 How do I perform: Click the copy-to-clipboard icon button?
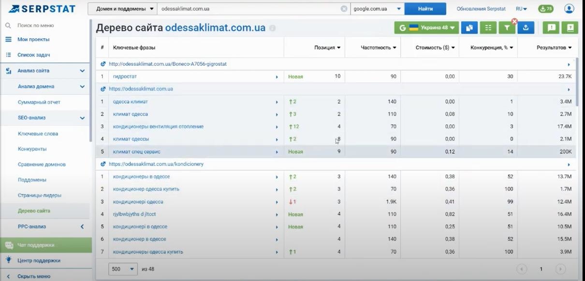point(469,28)
